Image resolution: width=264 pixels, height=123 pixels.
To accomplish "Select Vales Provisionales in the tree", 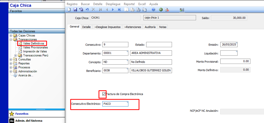I will [x=36, y=48].
